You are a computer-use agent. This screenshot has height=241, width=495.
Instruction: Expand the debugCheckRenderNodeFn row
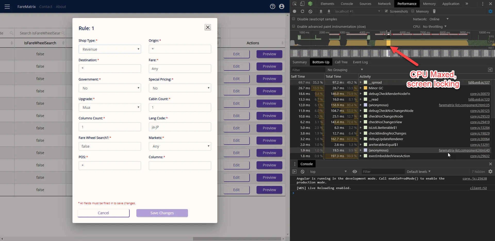[361, 94]
